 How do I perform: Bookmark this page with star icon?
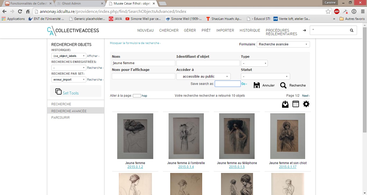[328, 12]
